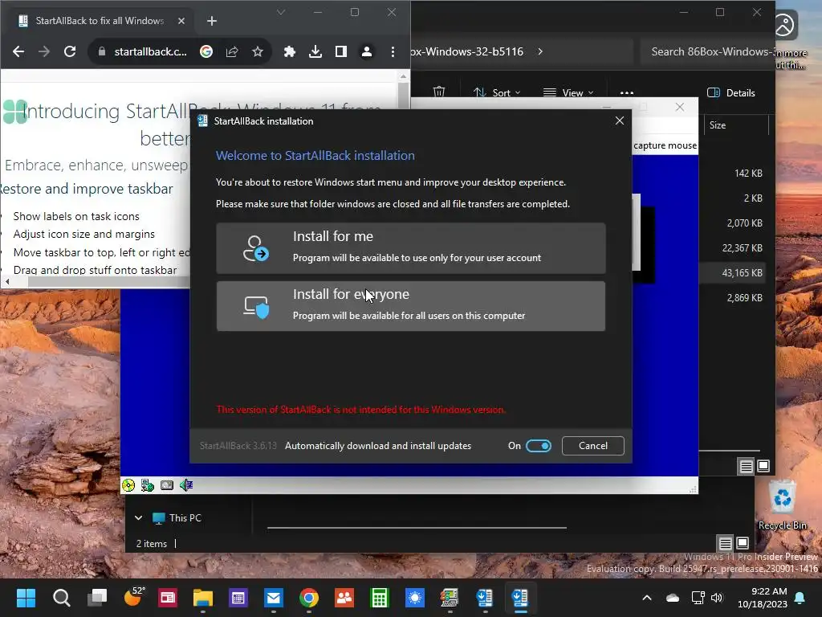The height and width of the screenshot is (617, 822).
Task: Click the Chrome vertical scrollbar
Action: pyautogui.click(x=403, y=95)
